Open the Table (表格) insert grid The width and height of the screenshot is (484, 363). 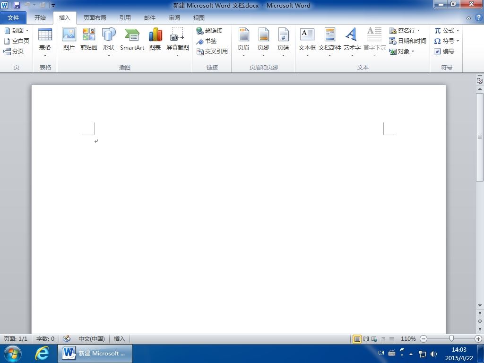pos(45,43)
